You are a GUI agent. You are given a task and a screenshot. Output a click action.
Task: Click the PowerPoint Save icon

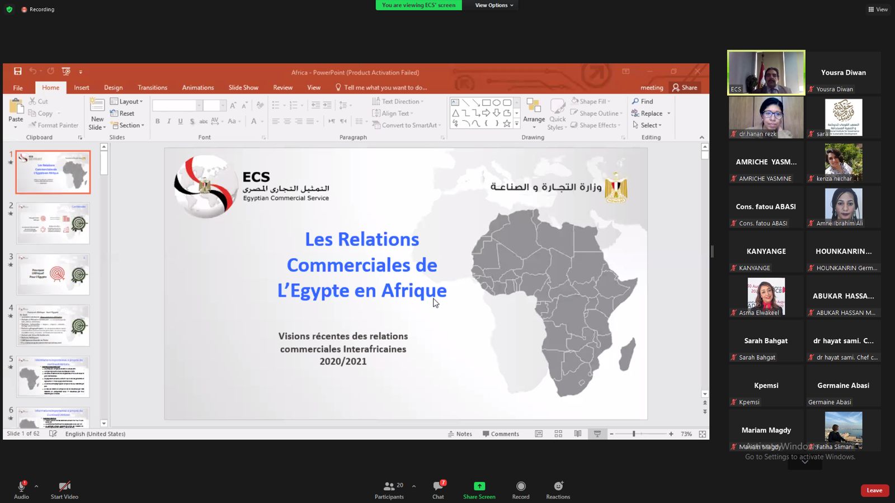pyautogui.click(x=18, y=72)
